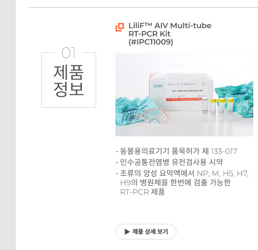Click the gray left margin strip
258x250 pixels.
[8, 125]
